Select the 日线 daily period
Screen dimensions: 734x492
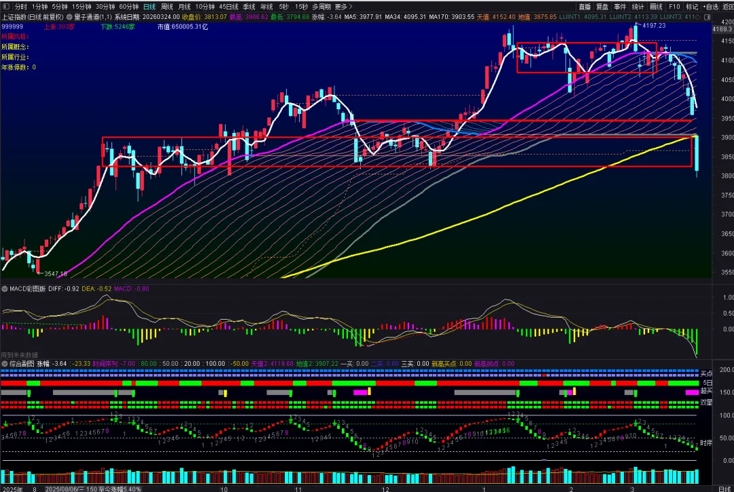pos(150,7)
